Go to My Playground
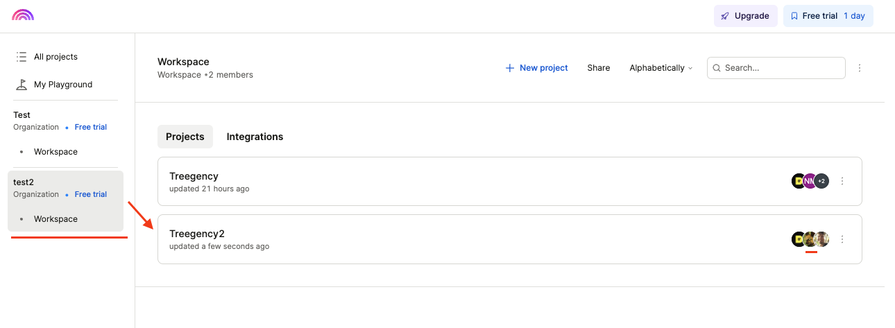This screenshot has height=328, width=895. click(62, 85)
